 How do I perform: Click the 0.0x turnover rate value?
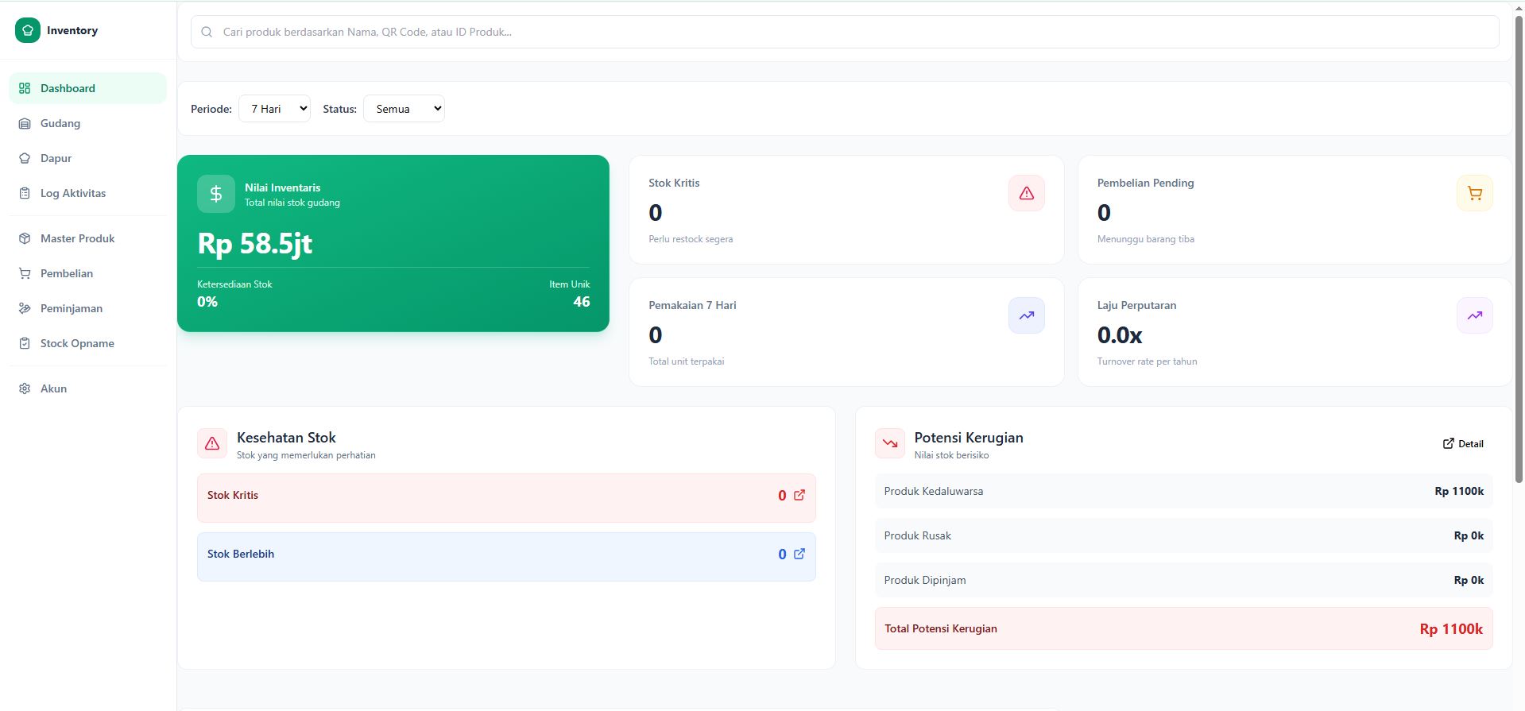click(x=1120, y=335)
